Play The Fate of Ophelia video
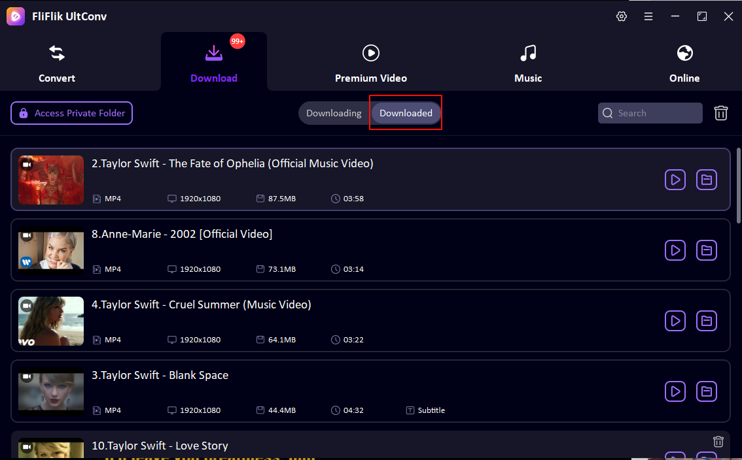The width and height of the screenshot is (742, 460). [675, 180]
